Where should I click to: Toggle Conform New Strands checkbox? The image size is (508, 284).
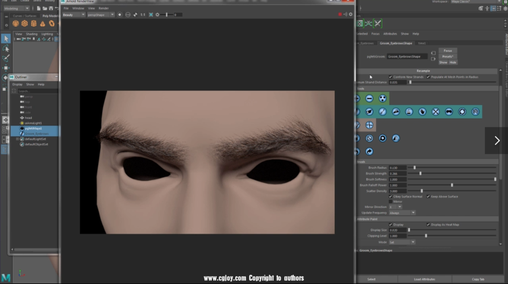[390, 77]
